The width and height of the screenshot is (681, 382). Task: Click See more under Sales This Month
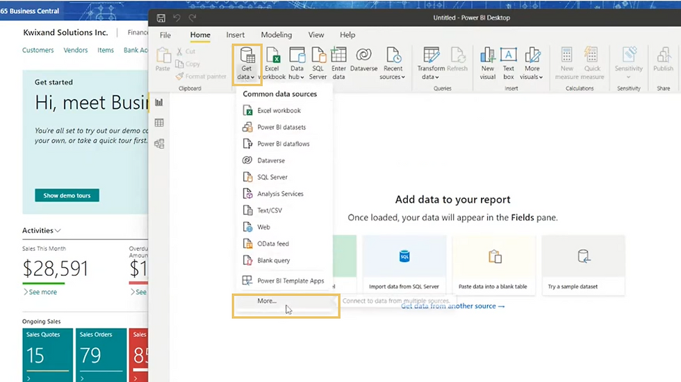coord(40,292)
